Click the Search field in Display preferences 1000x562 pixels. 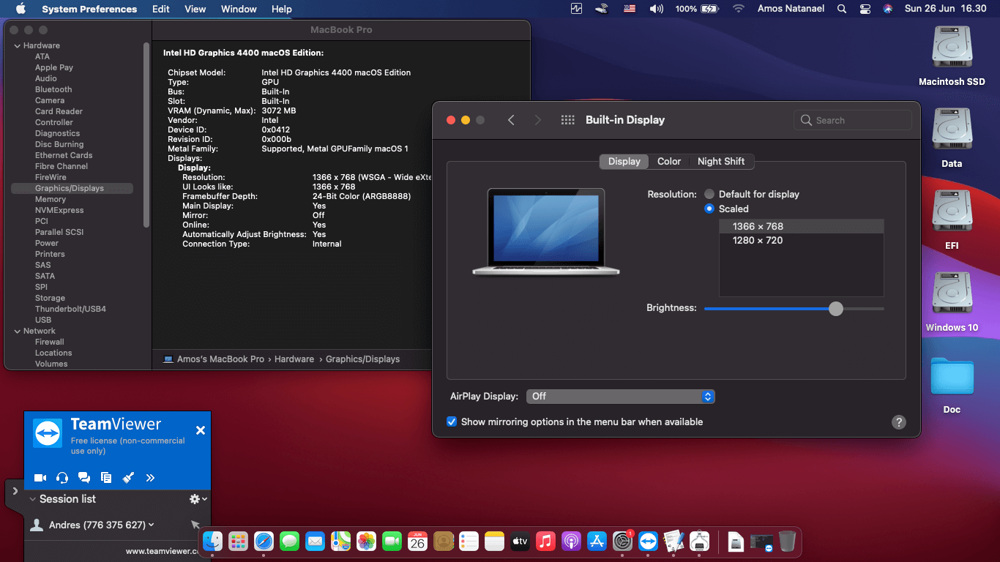tap(853, 120)
